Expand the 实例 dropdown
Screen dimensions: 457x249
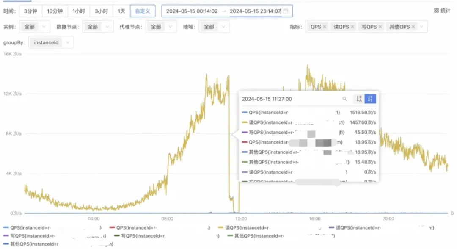[x=34, y=27]
